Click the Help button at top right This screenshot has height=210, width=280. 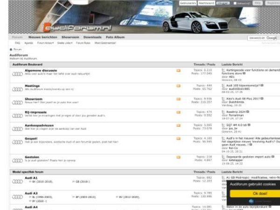click(258, 3)
